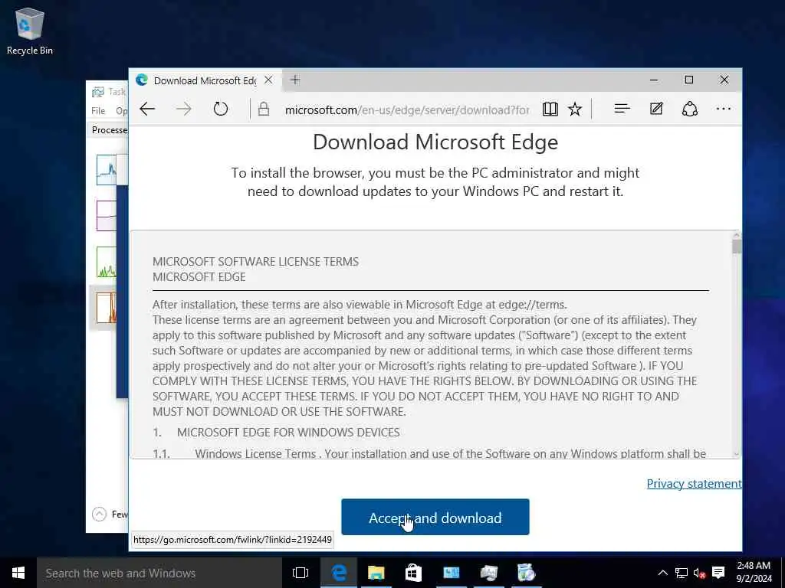
Task: Click the forward arrow in Edge
Action: coord(184,109)
